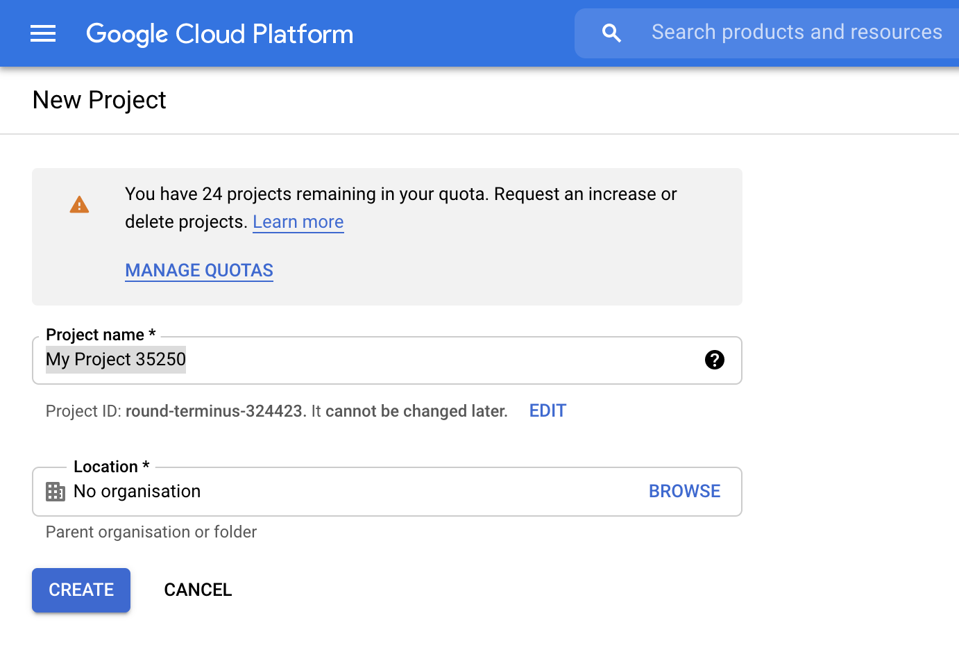Click BROWSE to choose a parent organisation

click(684, 491)
